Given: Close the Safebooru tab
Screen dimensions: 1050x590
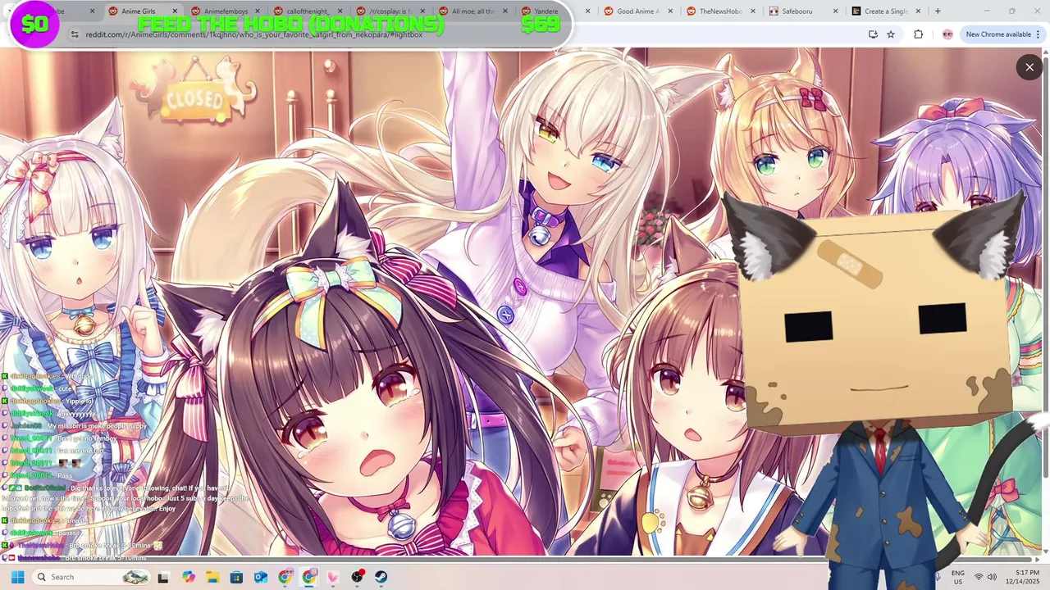Looking at the screenshot, I should click(x=836, y=11).
